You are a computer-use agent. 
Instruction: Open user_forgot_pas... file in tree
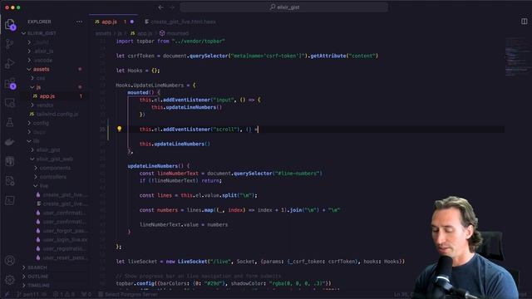coord(62,231)
